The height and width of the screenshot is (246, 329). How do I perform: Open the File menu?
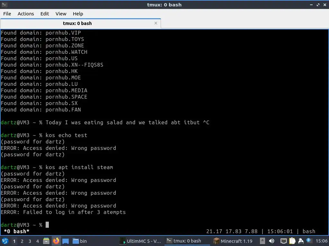[x=7, y=13]
